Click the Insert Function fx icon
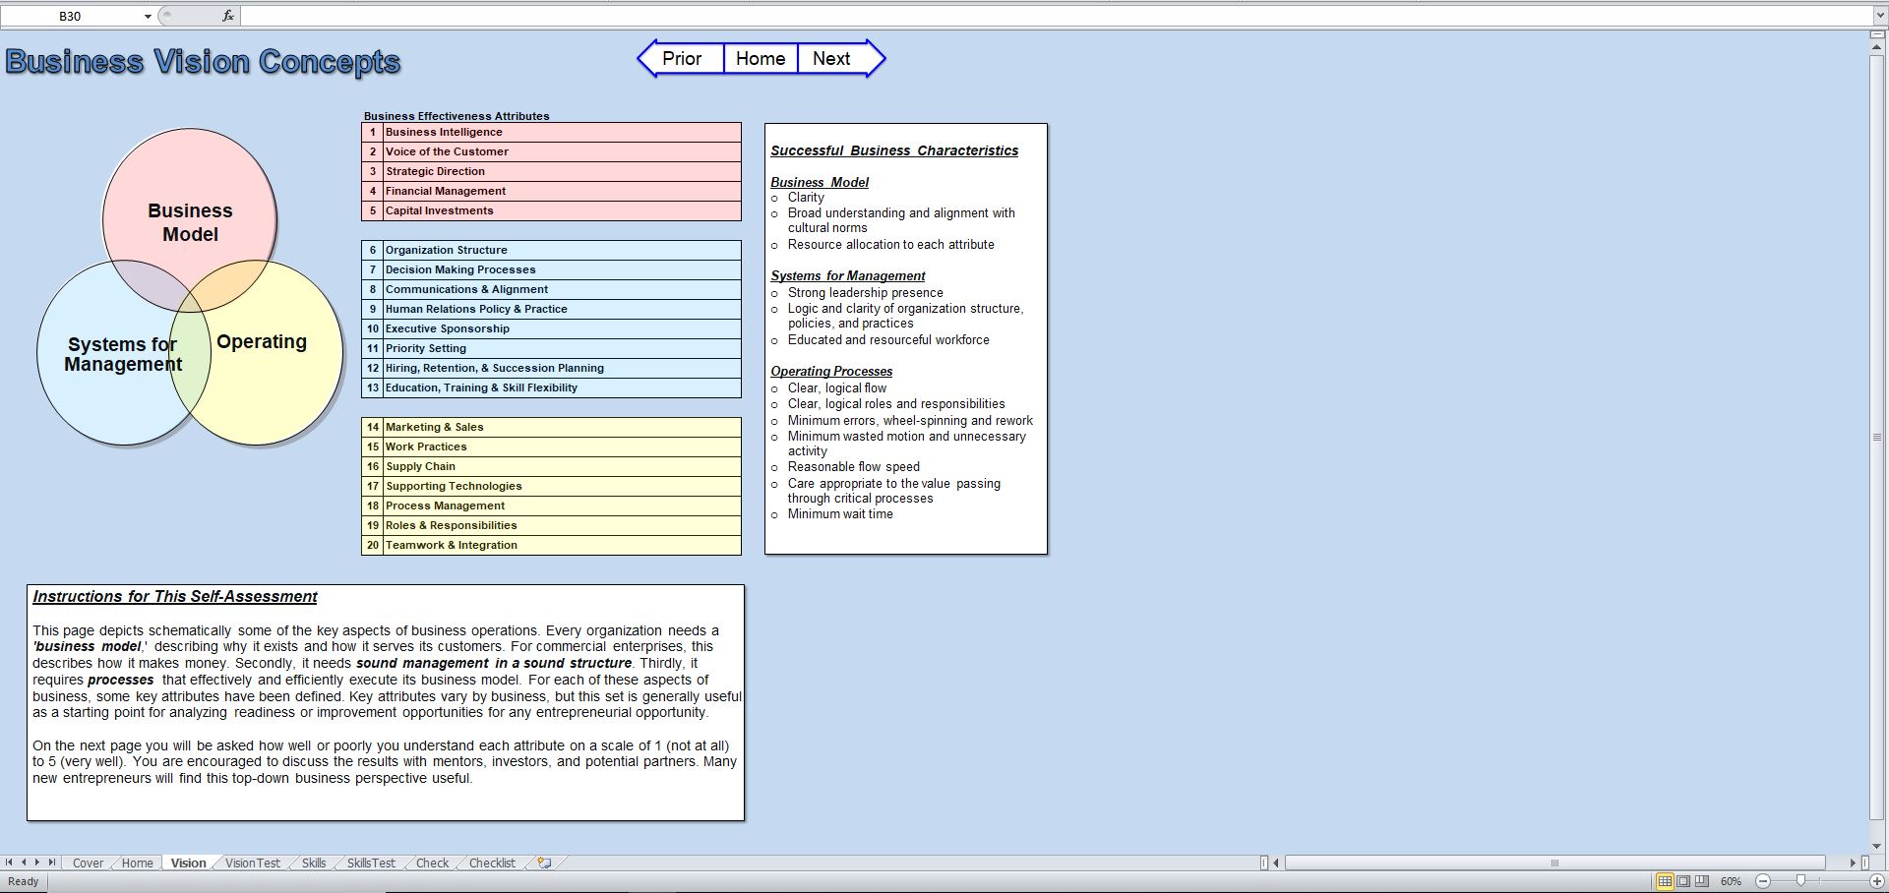The width and height of the screenshot is (1889, 893). 228,17
